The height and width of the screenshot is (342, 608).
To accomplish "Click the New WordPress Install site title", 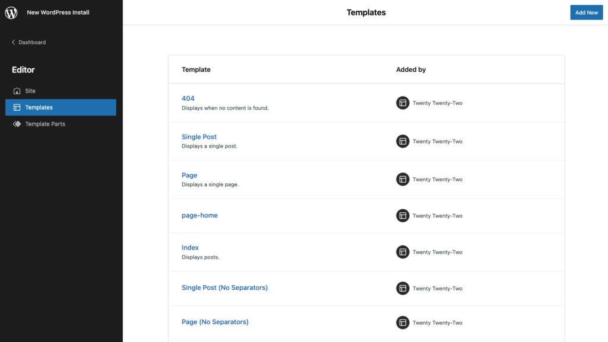I will point(58,12).
